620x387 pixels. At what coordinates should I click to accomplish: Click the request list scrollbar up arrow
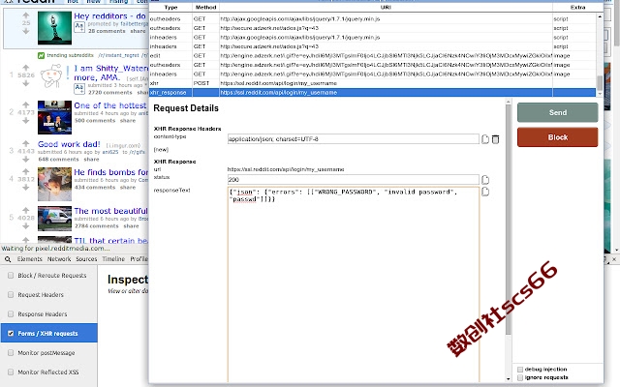pyautogui.click(x=600, y=17)
